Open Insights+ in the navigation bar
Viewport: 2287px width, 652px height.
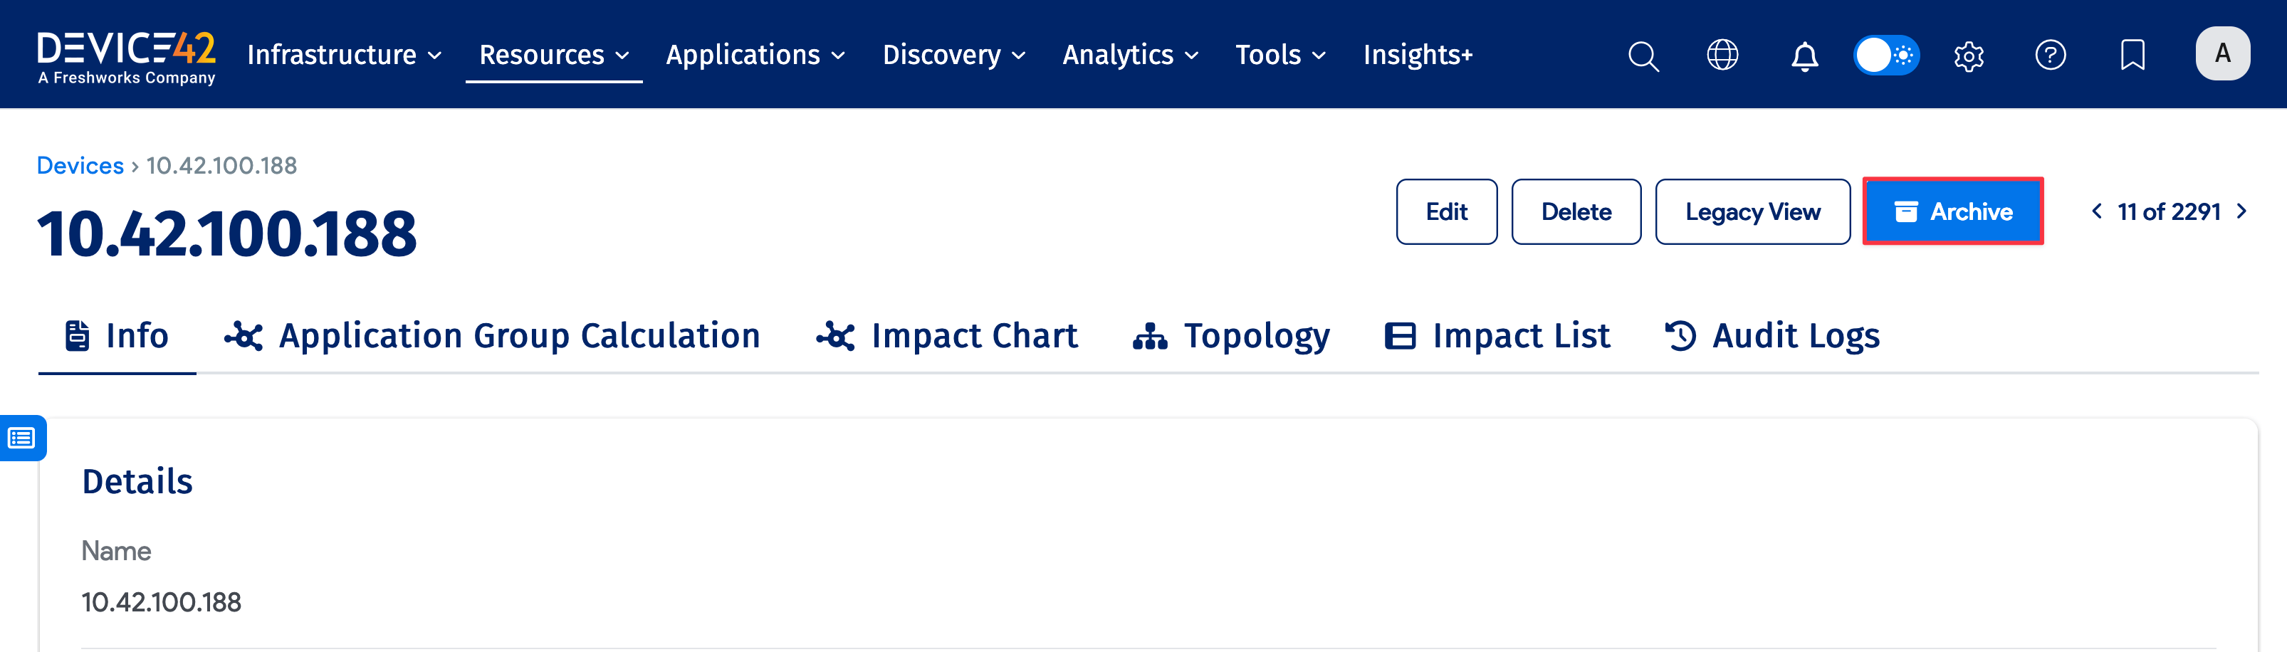point(1418,55)
